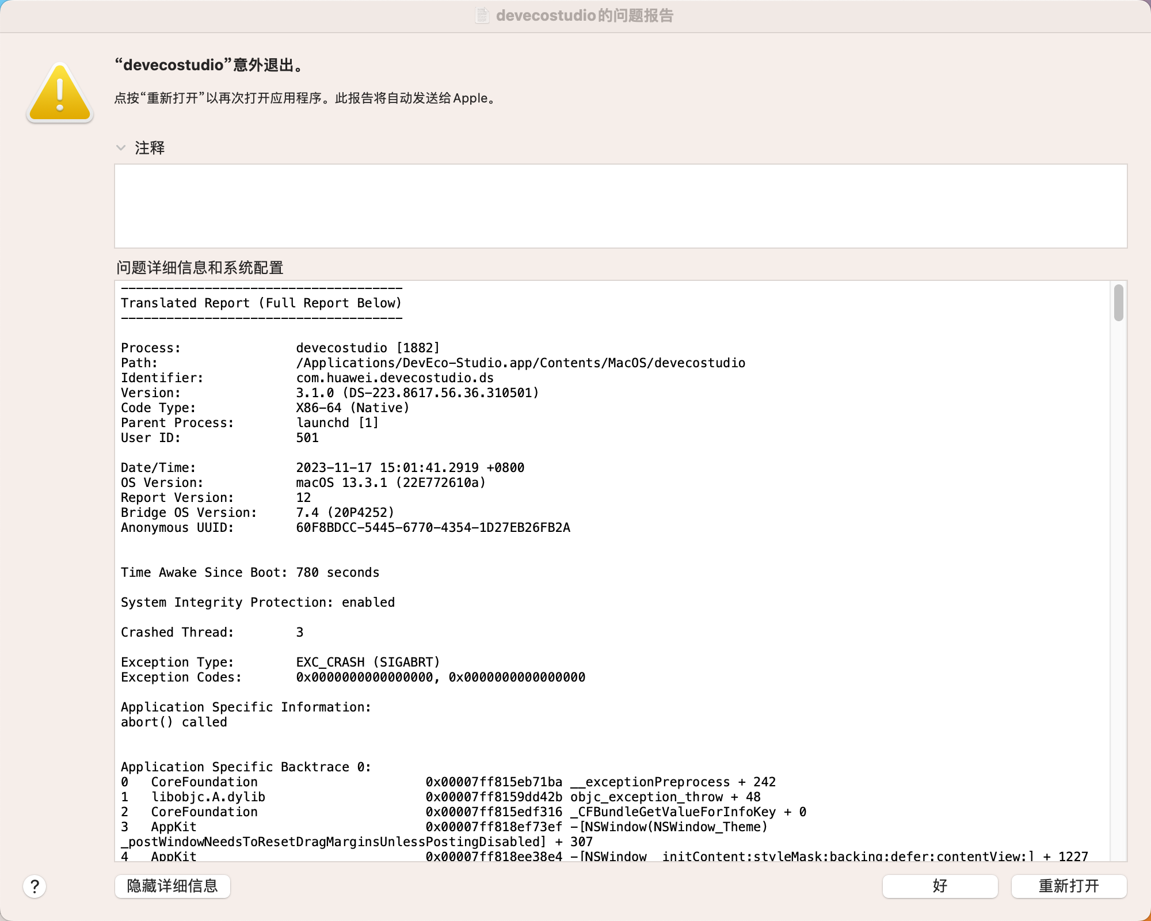
Task: Click the code type 'X86-64 (Native)'
Action: tap(353, 408)
